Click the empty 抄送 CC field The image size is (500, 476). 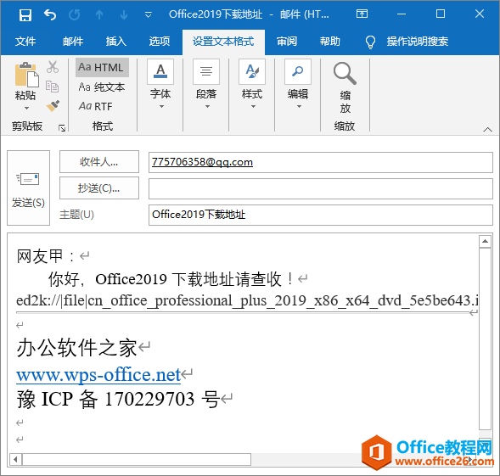click(321, 188)
